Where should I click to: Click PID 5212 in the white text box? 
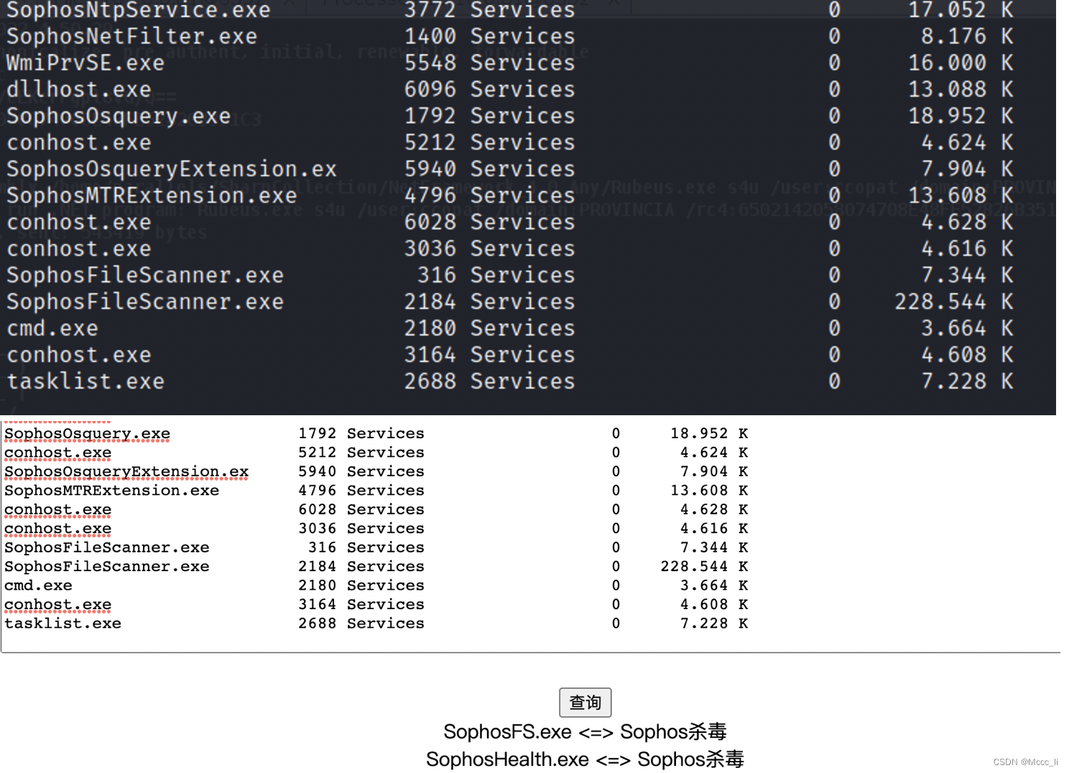pos(318,453)
